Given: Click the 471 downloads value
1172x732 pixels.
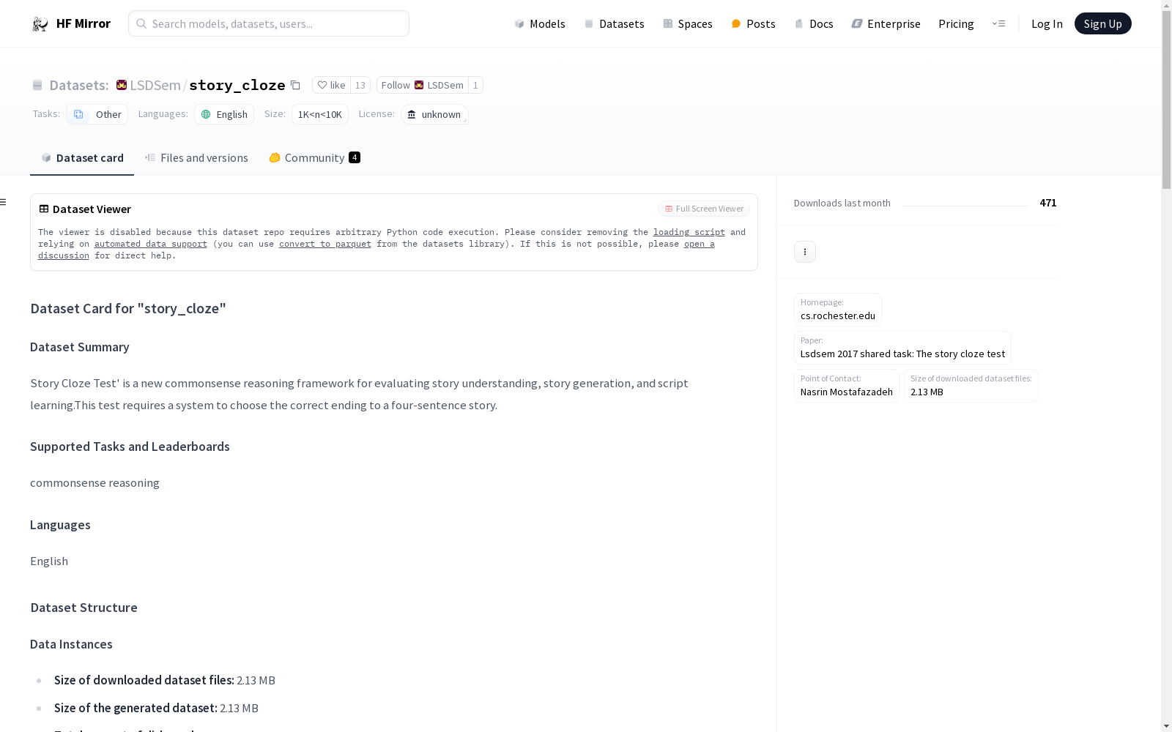Looking at the screenshot, I should coord(1048,203).
